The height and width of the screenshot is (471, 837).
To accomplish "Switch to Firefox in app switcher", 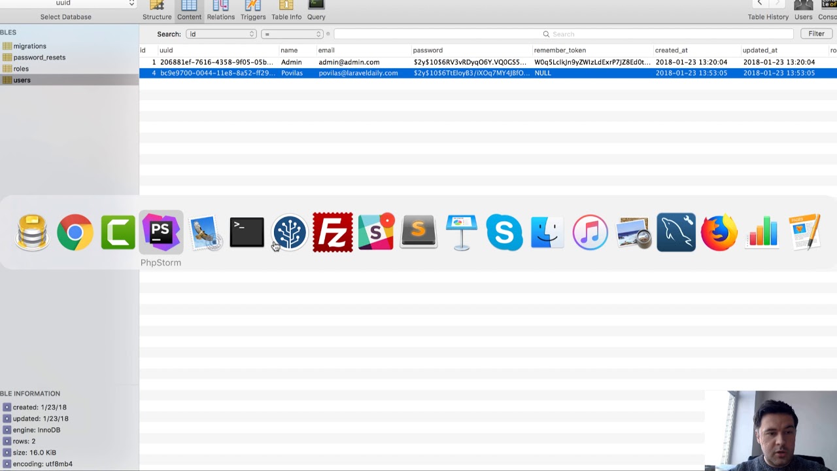I will pos(719,232).
